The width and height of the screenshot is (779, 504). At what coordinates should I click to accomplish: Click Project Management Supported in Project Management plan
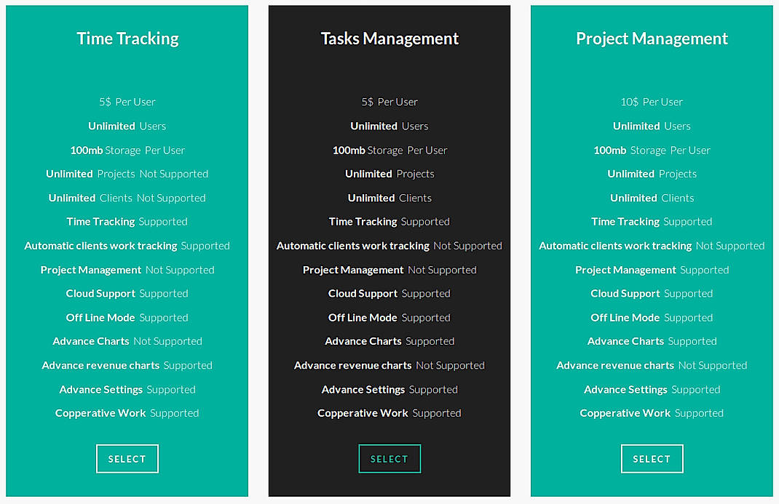[x=652, y=269]
